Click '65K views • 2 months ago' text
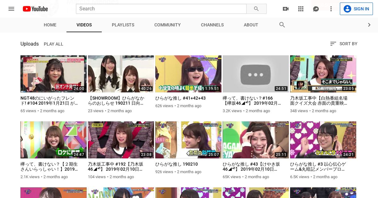This screenshot has height=198, width=378. tap(246, 177)
